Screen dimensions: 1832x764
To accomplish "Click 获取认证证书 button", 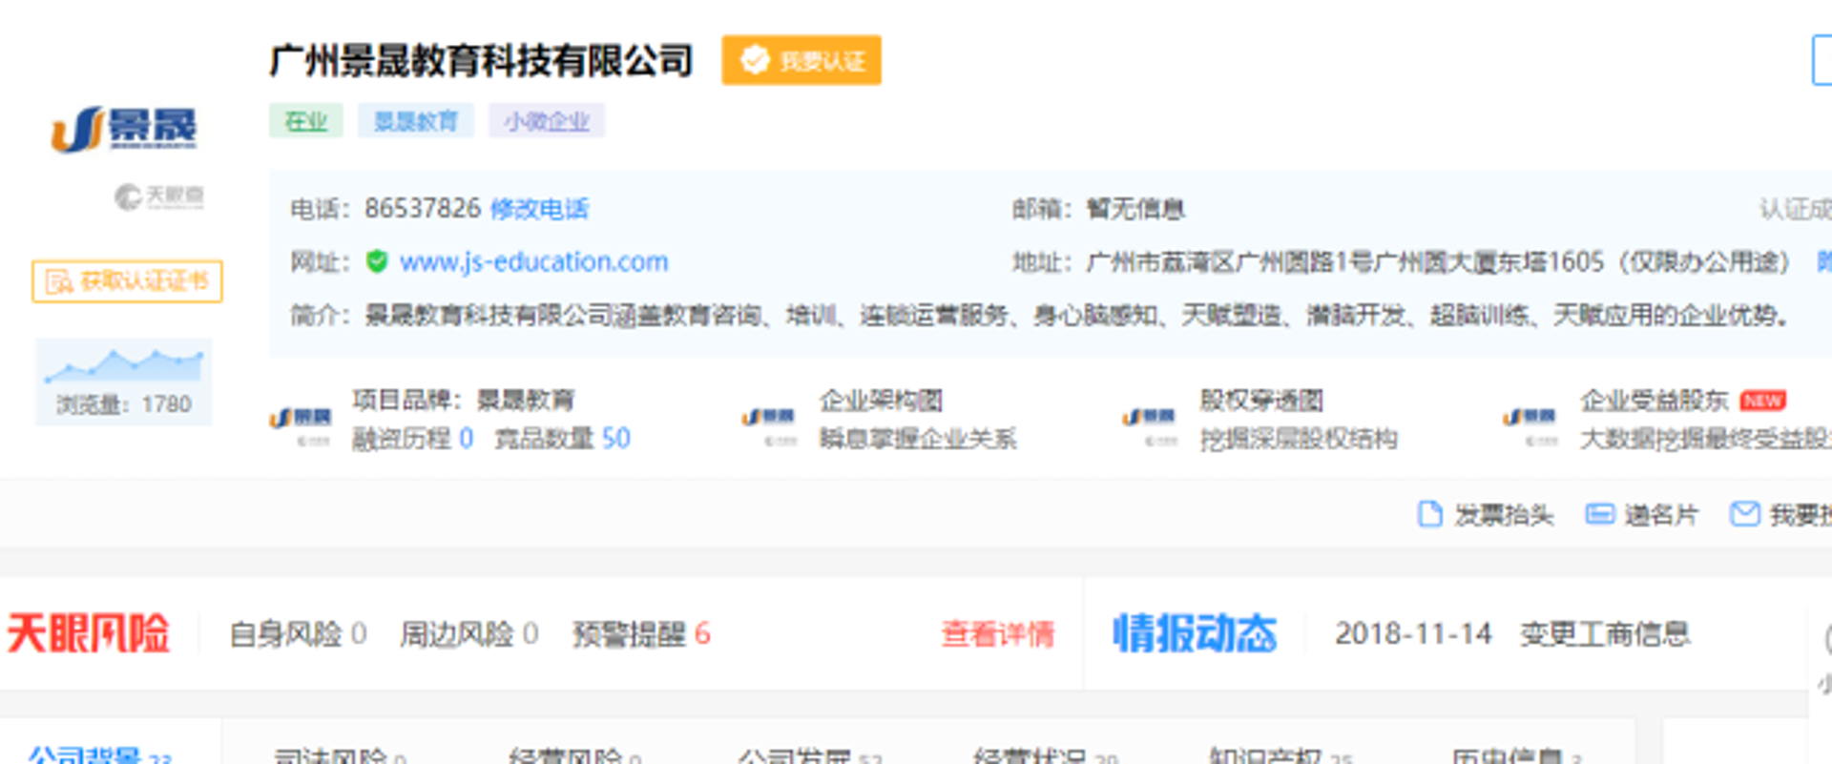I will [127, 281].
